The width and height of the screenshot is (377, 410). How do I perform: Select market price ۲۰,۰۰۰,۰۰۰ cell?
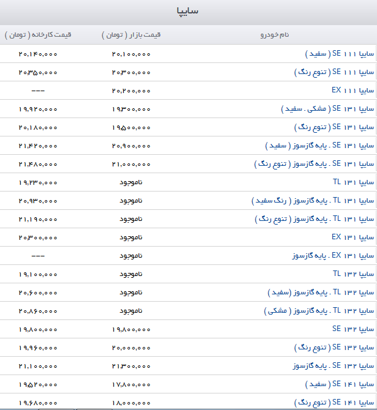point(131,348)
